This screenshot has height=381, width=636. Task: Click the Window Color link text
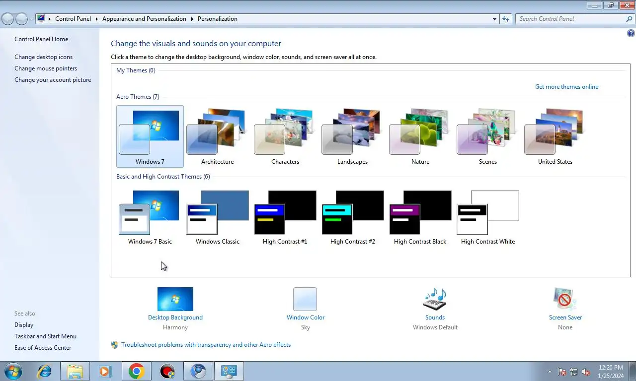point(306,317)
